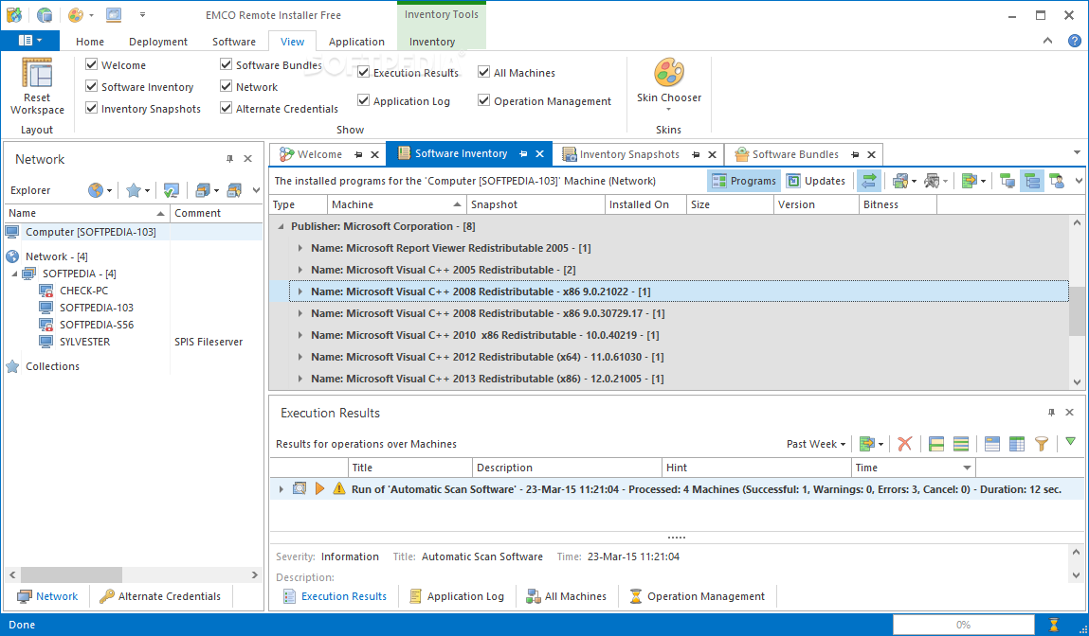This screenshot has width=1089, height=636.
Task: Toggle Alternate Credentials checkbox
Action: pyautogui.click(x=226, y=108)
